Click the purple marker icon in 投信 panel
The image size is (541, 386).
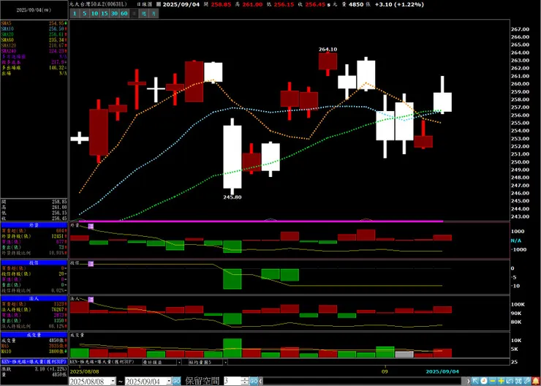pyautogui.click(x=91, y=264)
